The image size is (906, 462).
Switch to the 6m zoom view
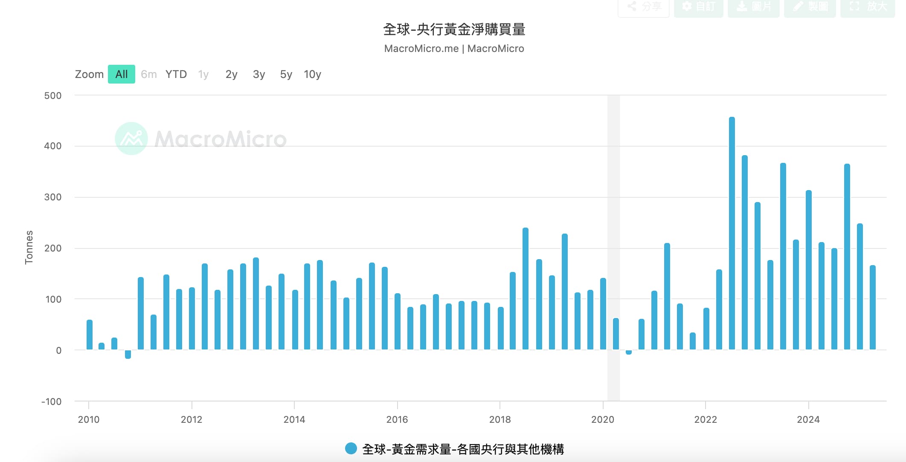click(148, 74)
